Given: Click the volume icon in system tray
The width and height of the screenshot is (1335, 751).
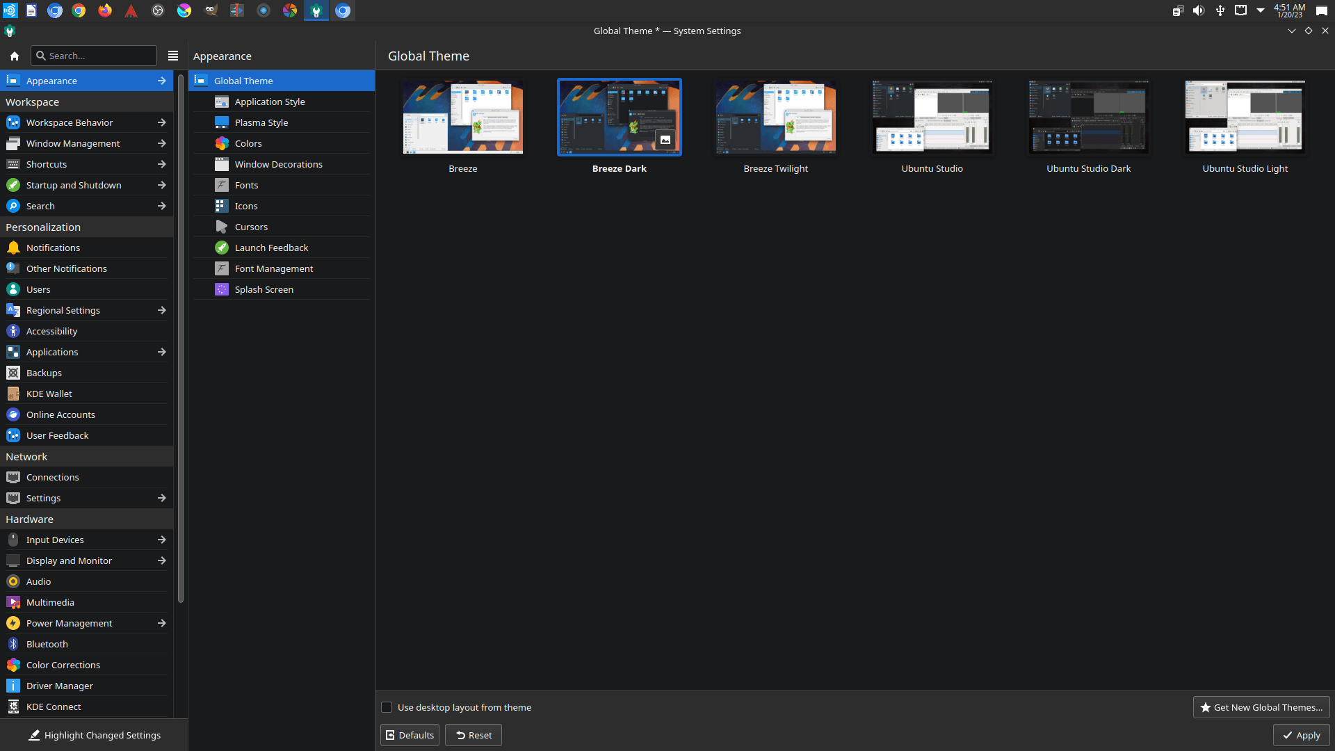Looking at the screenshot, I should coord(1199,10).
